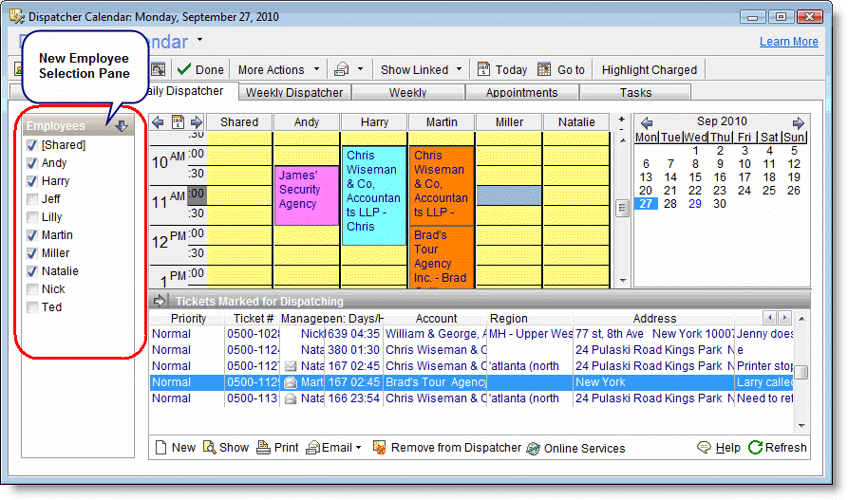
Task: Expand the print options dropdown arrow
Action: [x=360, y=69]
